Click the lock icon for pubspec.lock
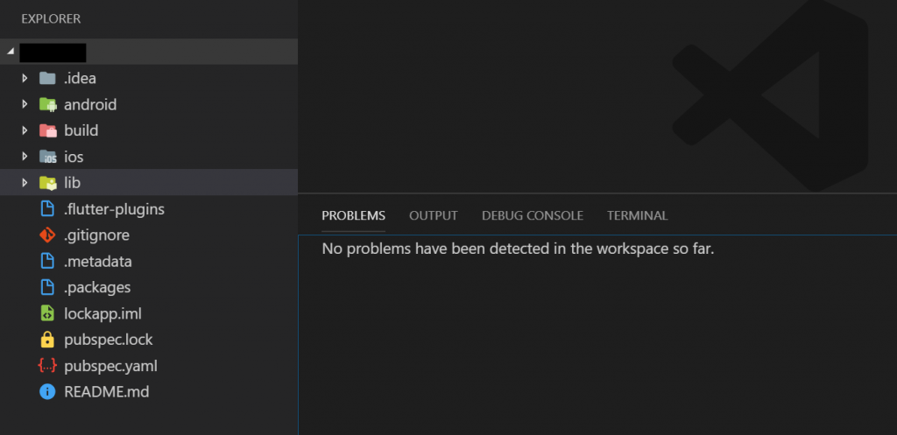The image size is (897, 435). click(x=47, y=340)
